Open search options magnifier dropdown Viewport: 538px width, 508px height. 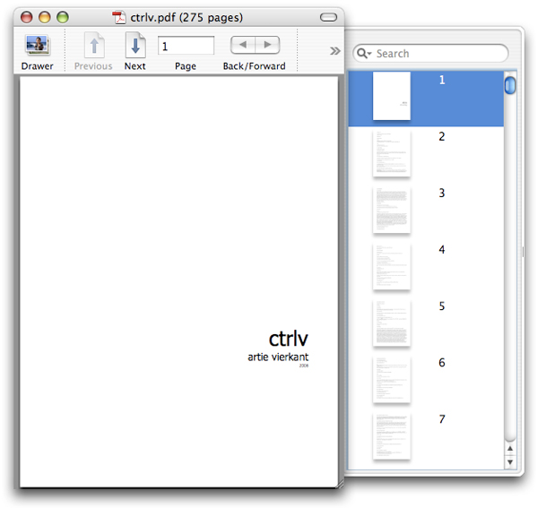pyautogui.click(x=364, y=54)
